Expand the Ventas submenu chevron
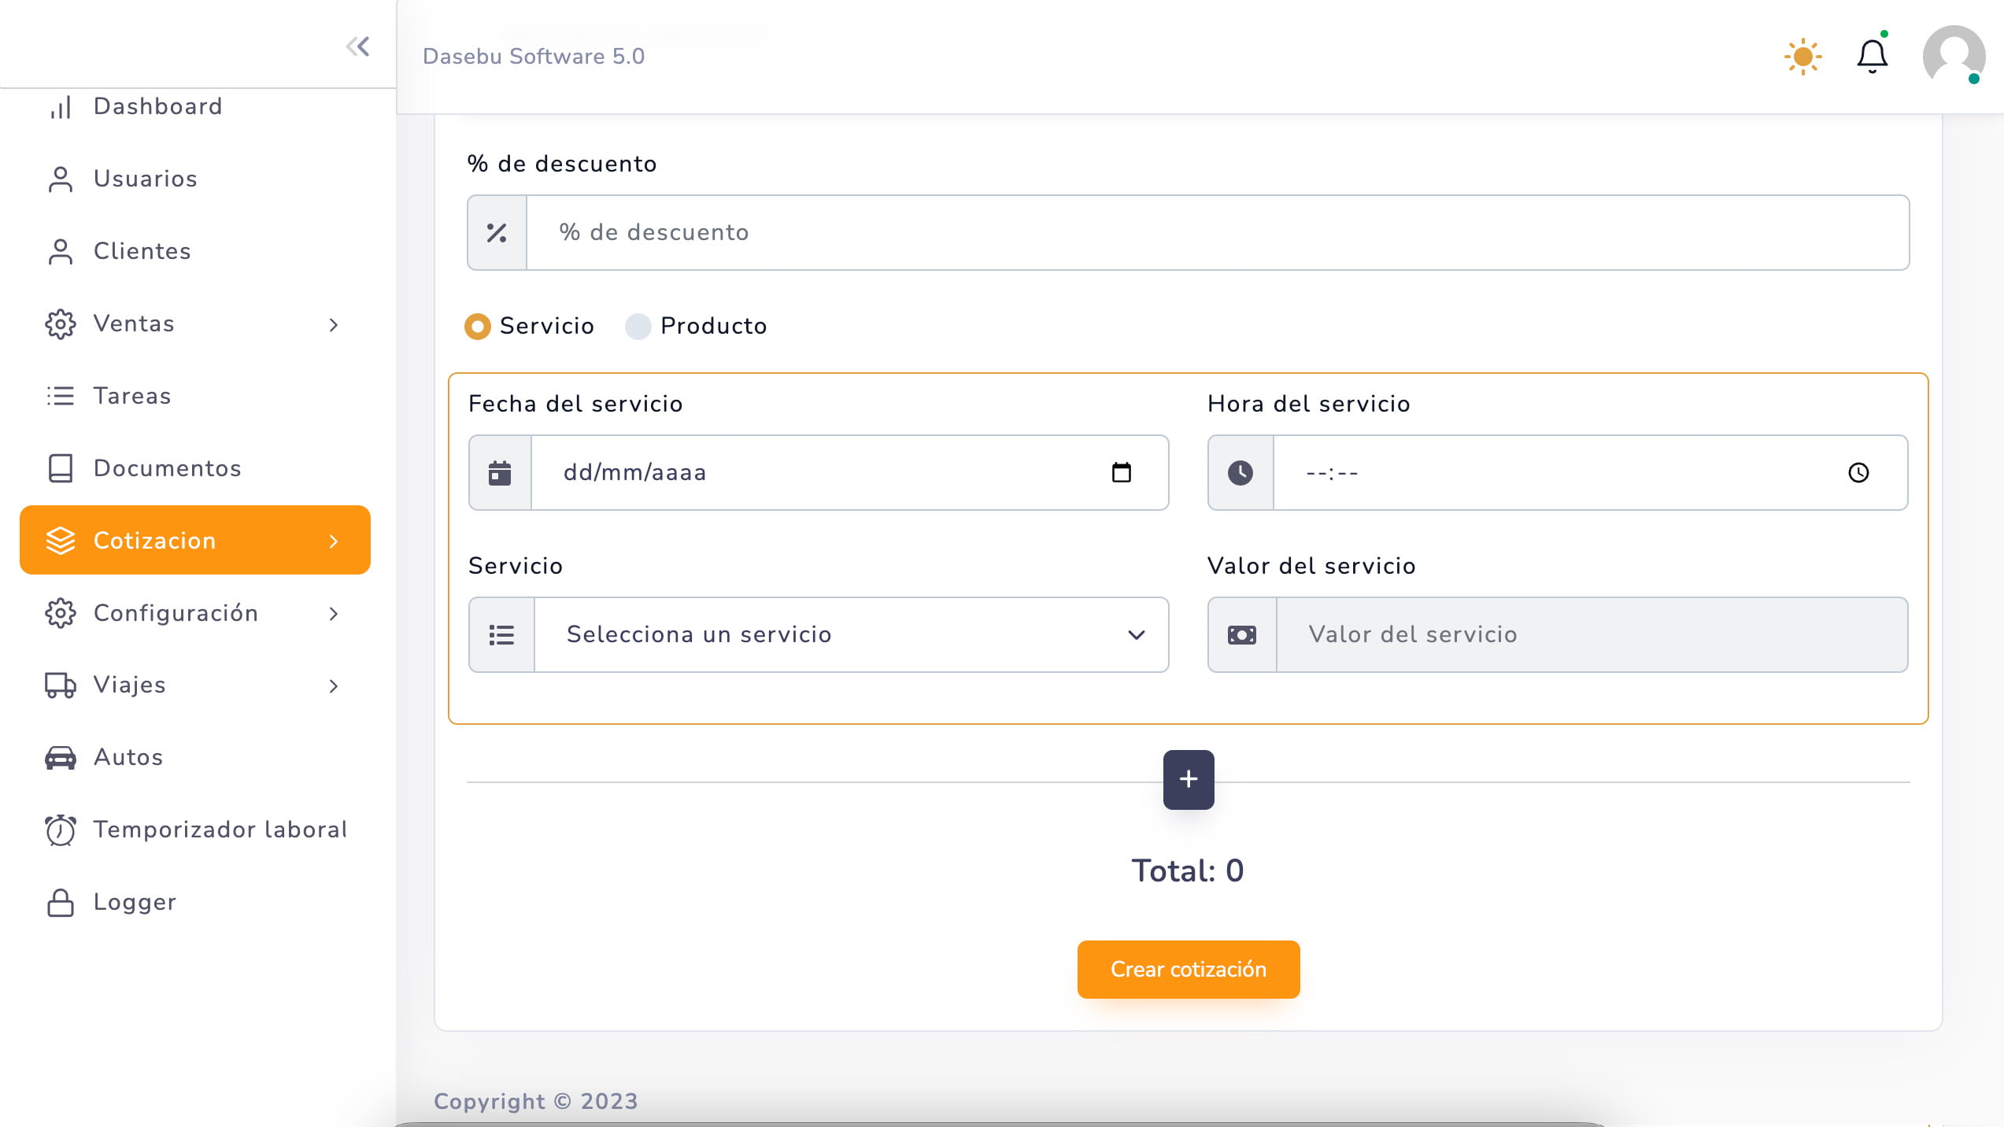2004x1127 pixels. pos(334,325)
